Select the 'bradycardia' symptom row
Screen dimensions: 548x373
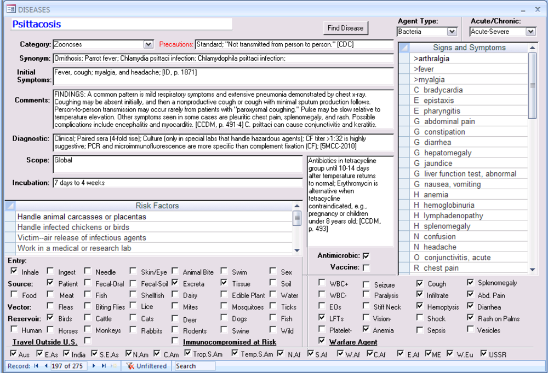(x=443, y=90)
